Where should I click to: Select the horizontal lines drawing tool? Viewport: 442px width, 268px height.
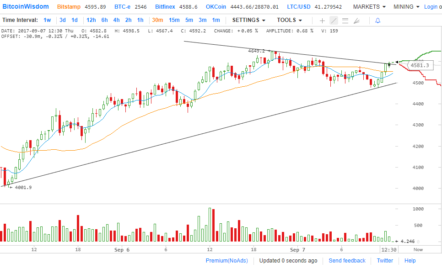point(345,21)
